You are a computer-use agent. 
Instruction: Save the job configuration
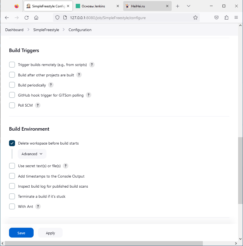(x=21, y=233)
